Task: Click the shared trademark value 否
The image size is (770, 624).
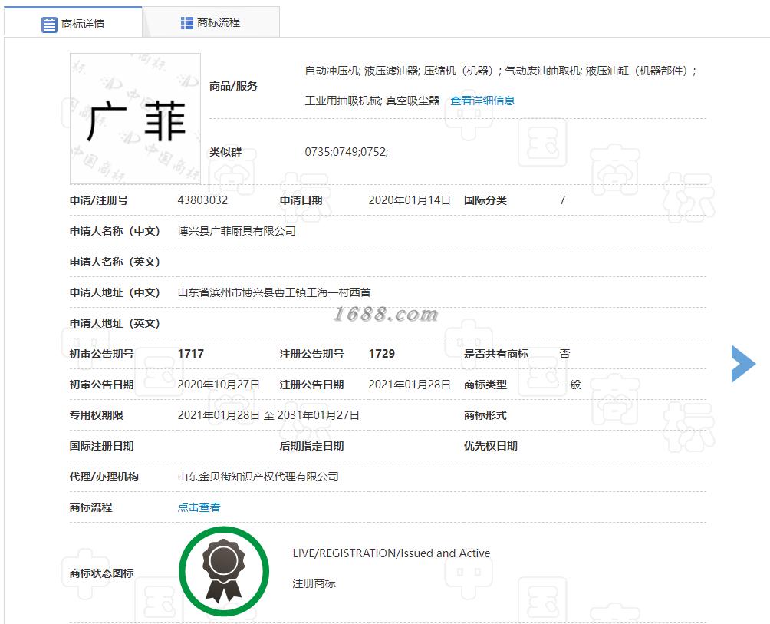Action: [564, 354]
